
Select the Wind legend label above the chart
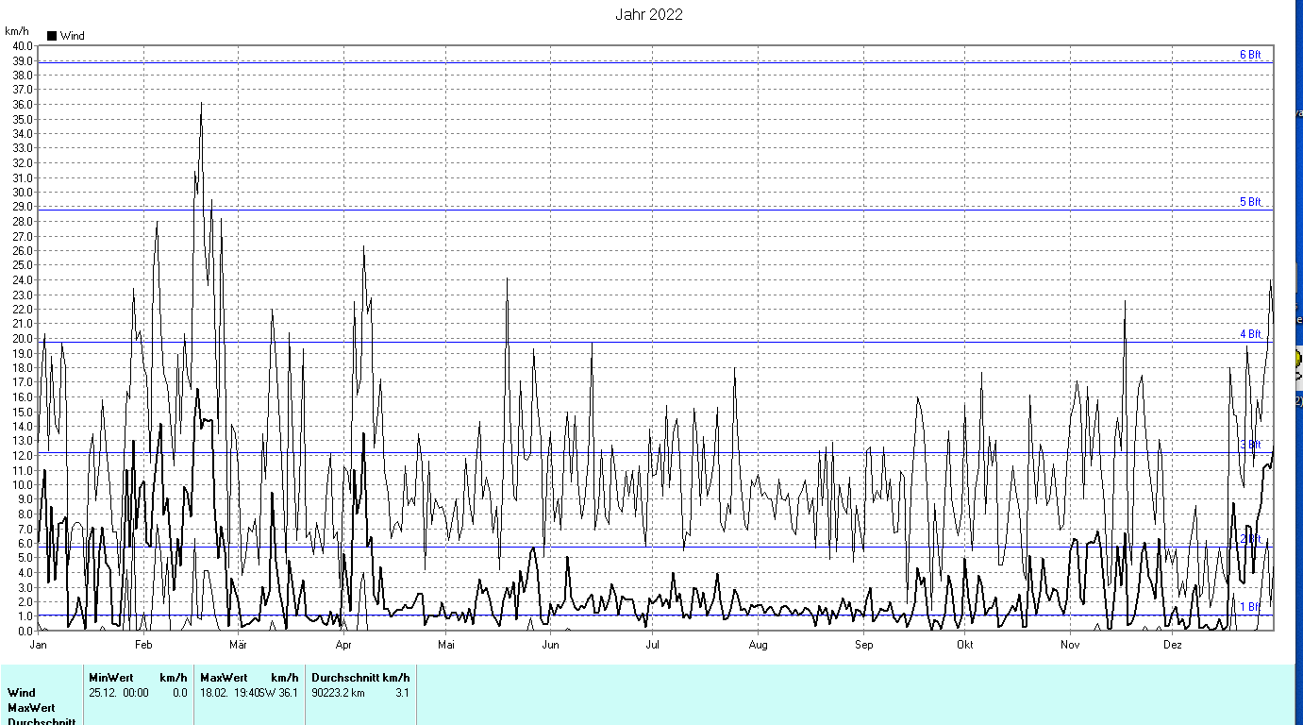[x=72, y=36]
